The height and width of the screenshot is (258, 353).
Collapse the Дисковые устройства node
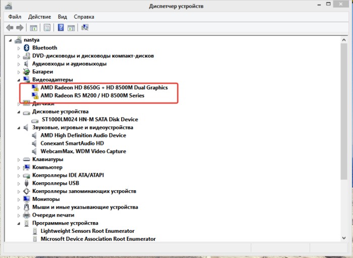click(20, 112)
